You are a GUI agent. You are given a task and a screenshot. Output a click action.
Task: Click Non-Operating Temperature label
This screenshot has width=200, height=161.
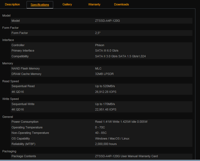[x=30, y=133]
